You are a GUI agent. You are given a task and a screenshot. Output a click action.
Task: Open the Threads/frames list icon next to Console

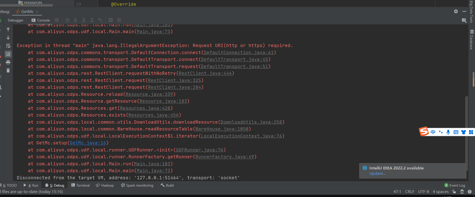[57, 20]
